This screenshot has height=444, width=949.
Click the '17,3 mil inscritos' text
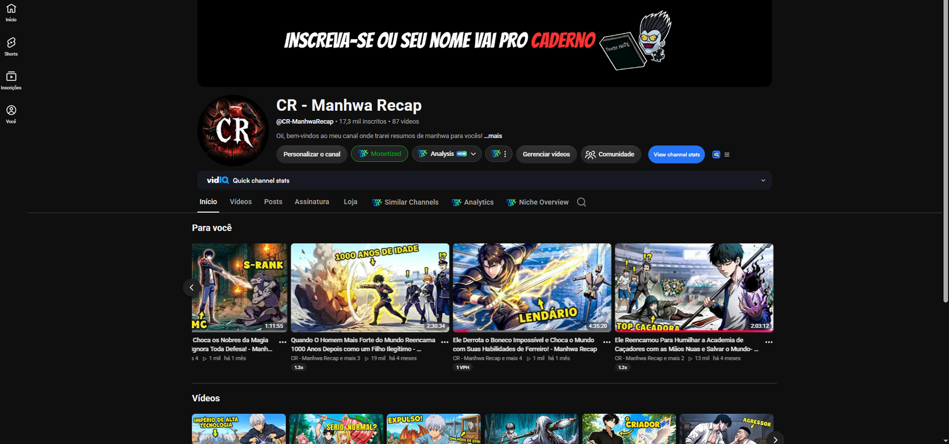(x=363, y=122)
